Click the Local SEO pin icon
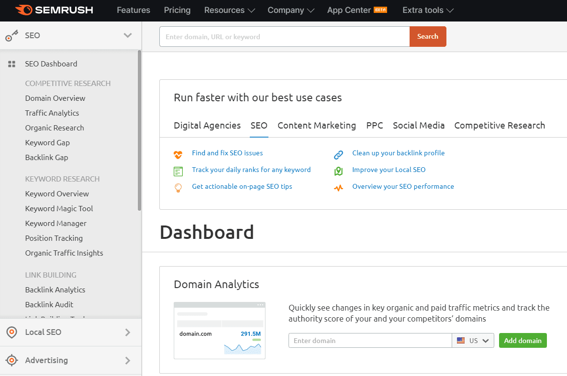This screenshot has width=567, height=376. click(x=11, y=332)
